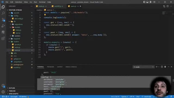This screenshot has height=98, width=174.
Task: Switch to DEBUG CONSOLE panel tab
Action: [71, 67]
